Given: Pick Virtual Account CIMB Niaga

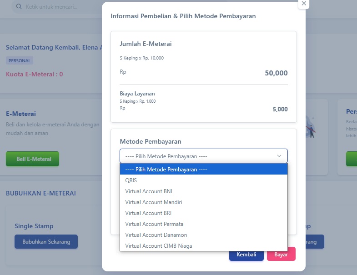Looking at the screenshot, I should click(204, 245).
